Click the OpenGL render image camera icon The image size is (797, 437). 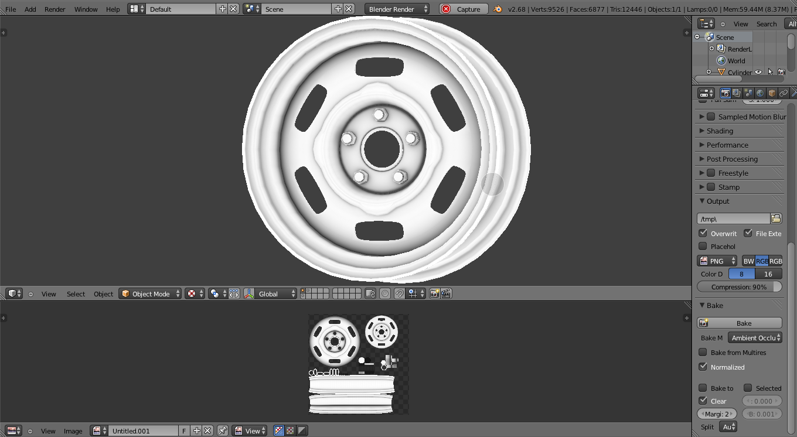(x=434, y=293)
